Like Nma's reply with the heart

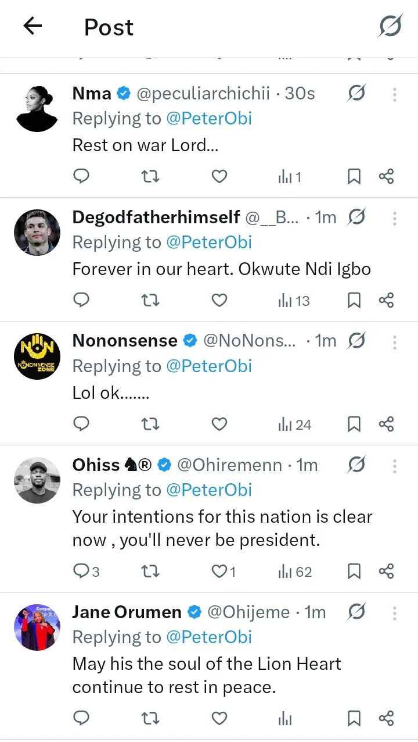coord(219,177)
